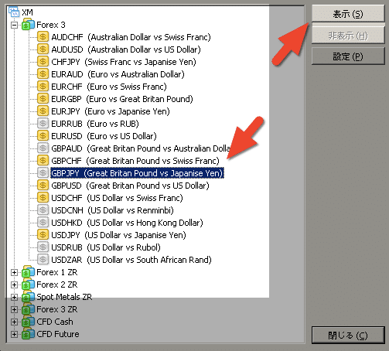Screen dimensions: 389x351
Task: Click the gold dollar icon beside EURGBP
Action: (43, 99)
